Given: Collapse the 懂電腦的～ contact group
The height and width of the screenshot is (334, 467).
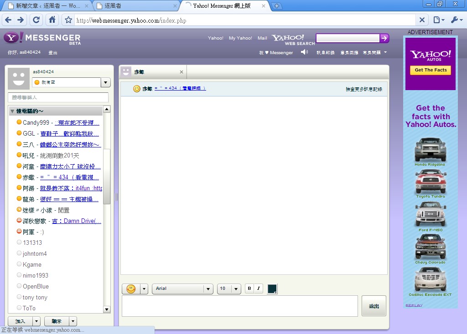Looking at the screenshot, I should pyautogui.click(x=12, y=111).
